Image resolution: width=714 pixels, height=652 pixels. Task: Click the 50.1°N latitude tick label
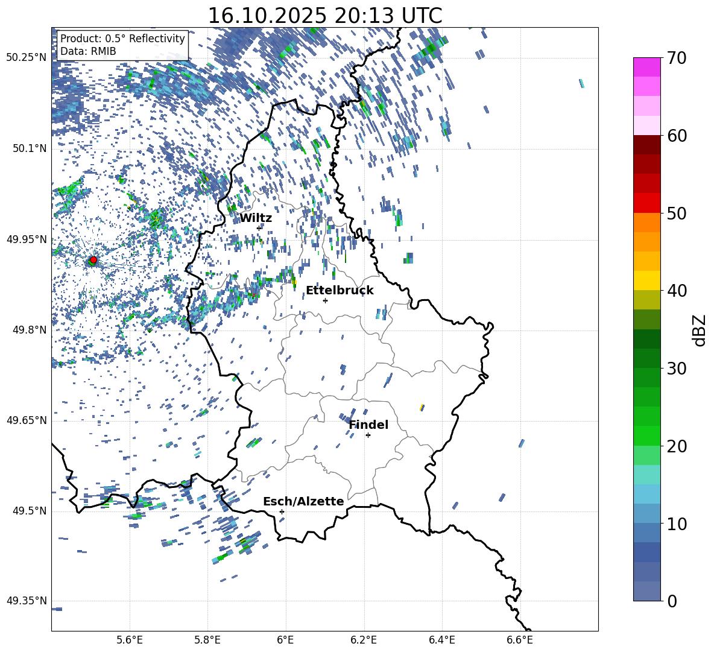point(30,149)
